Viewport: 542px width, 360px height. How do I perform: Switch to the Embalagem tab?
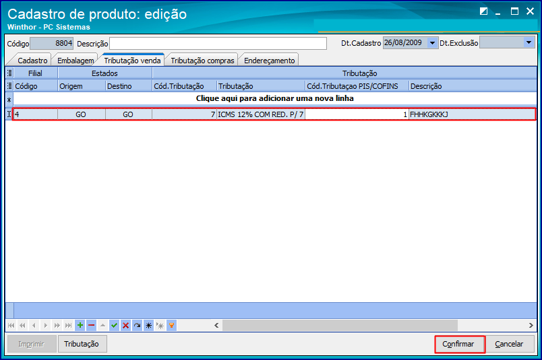[76, 61]
